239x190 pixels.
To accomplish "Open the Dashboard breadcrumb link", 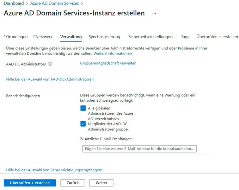I will (14, 3).
